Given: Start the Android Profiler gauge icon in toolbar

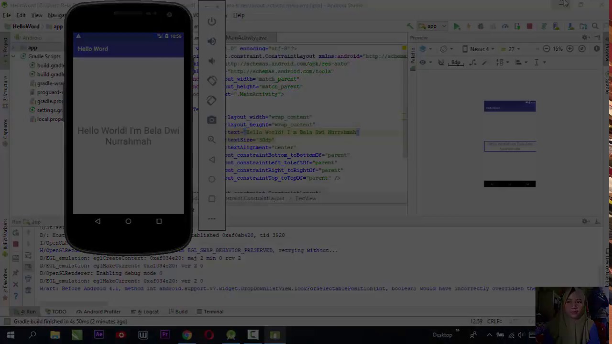Looking at the screenshot, I should pyautogui.click(x=505, y=27).
